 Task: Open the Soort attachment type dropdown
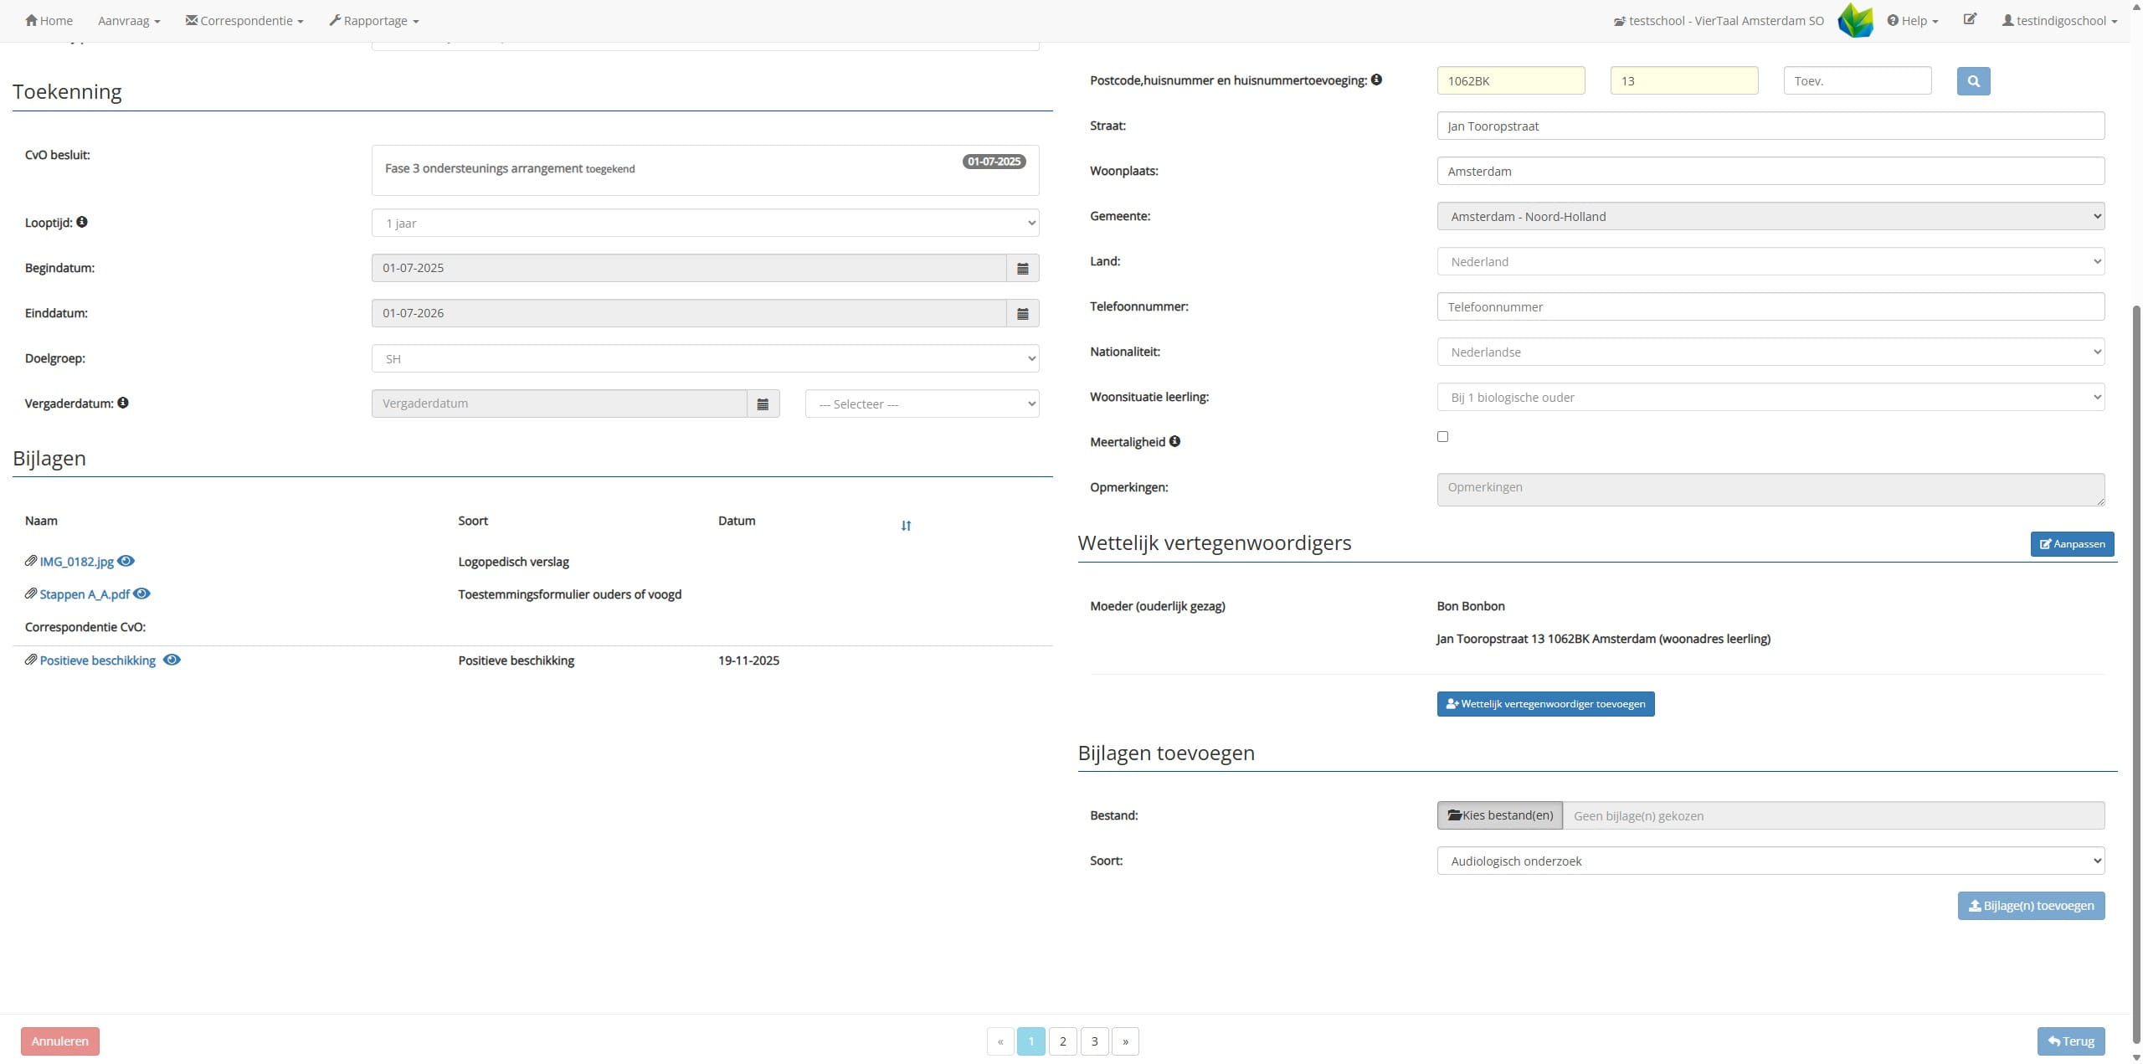[x=1770, y=861]
